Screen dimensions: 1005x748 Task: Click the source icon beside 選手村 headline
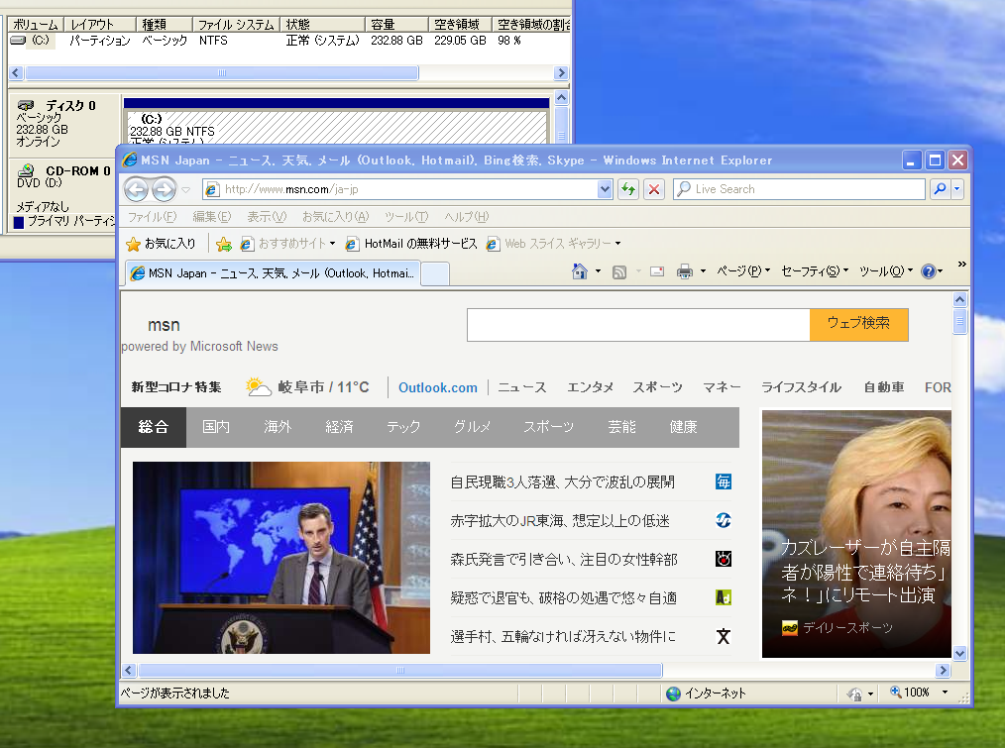(723, 636)
